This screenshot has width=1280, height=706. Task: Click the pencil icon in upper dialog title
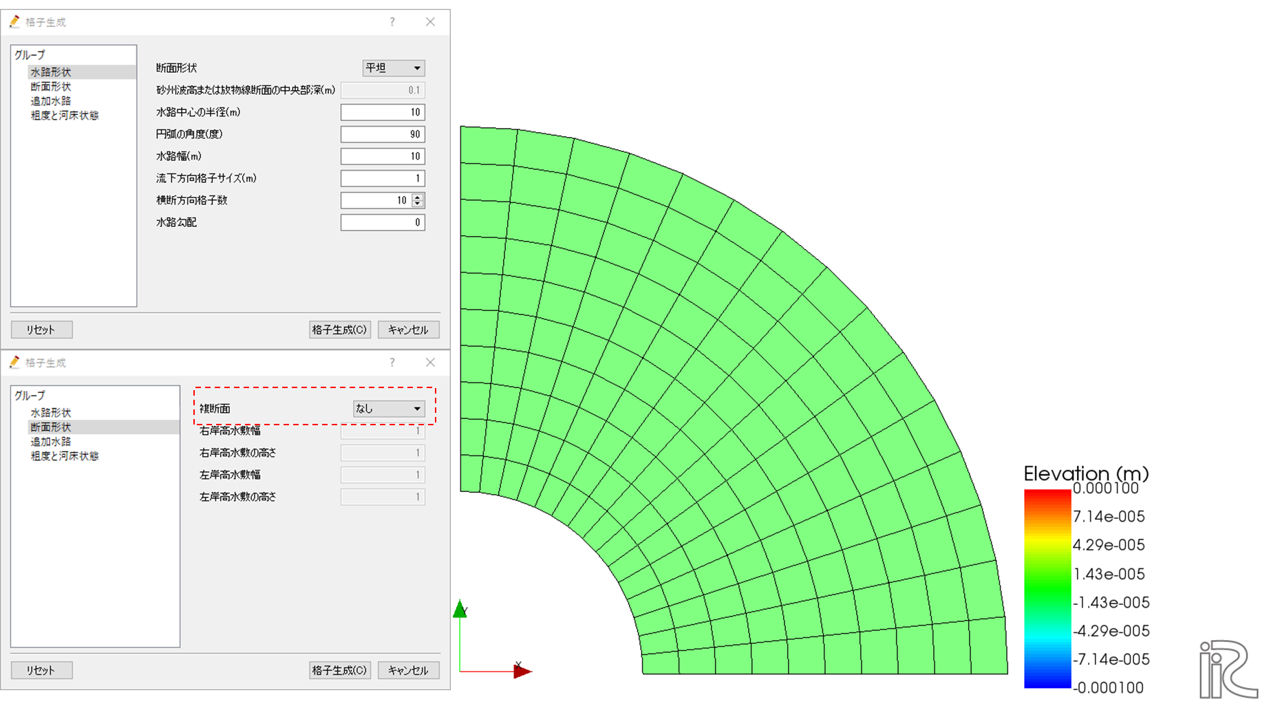pos(14,22)
